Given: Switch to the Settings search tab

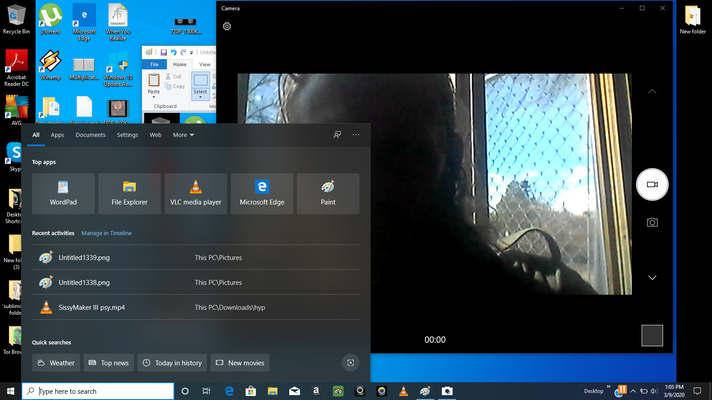Looking at the screenshot, I should (x=127, y=135).
